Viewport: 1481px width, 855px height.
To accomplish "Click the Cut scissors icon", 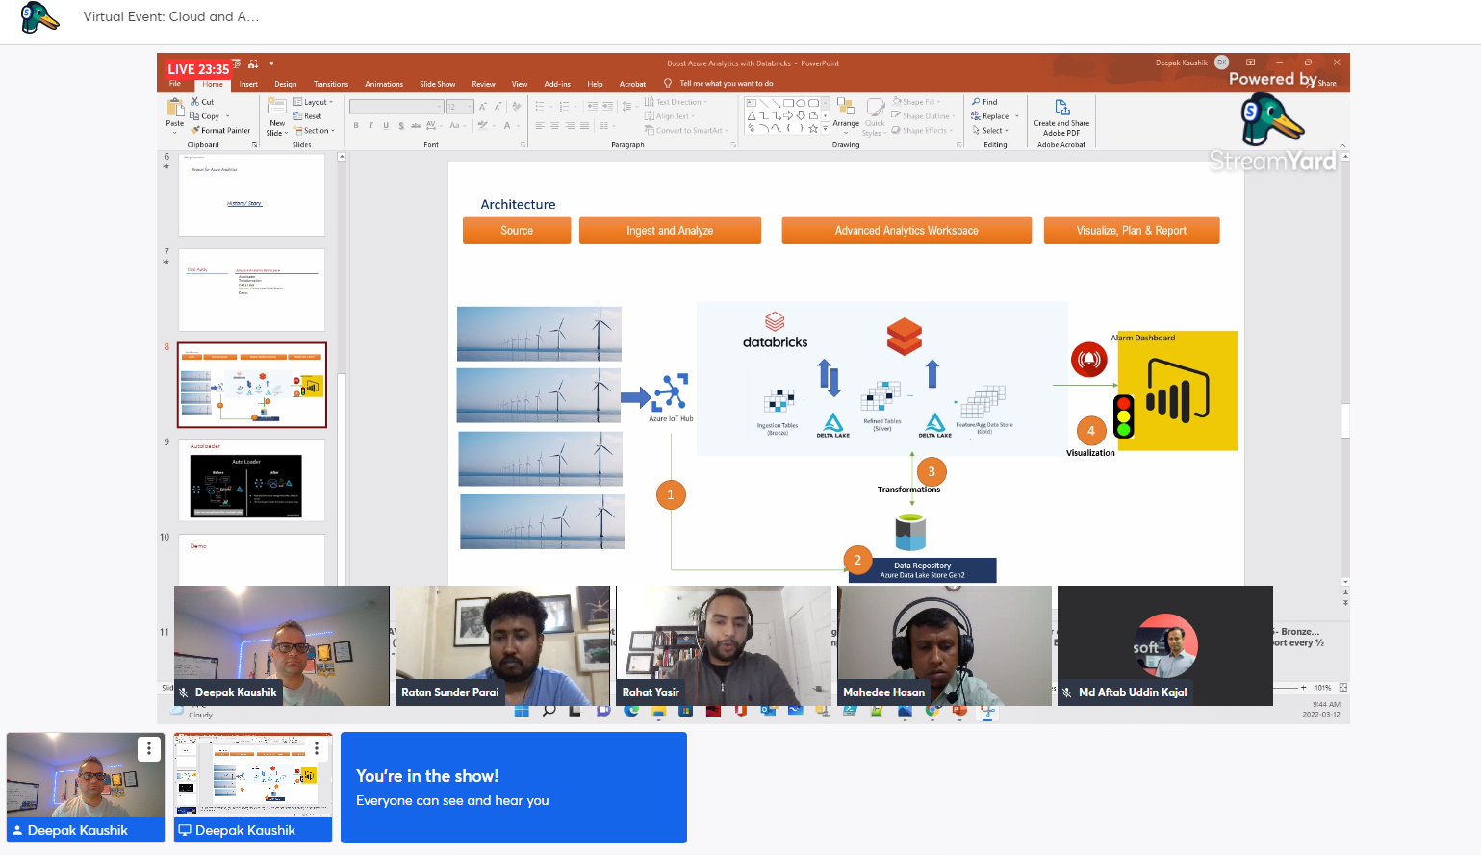I will [x=195, y=101].
